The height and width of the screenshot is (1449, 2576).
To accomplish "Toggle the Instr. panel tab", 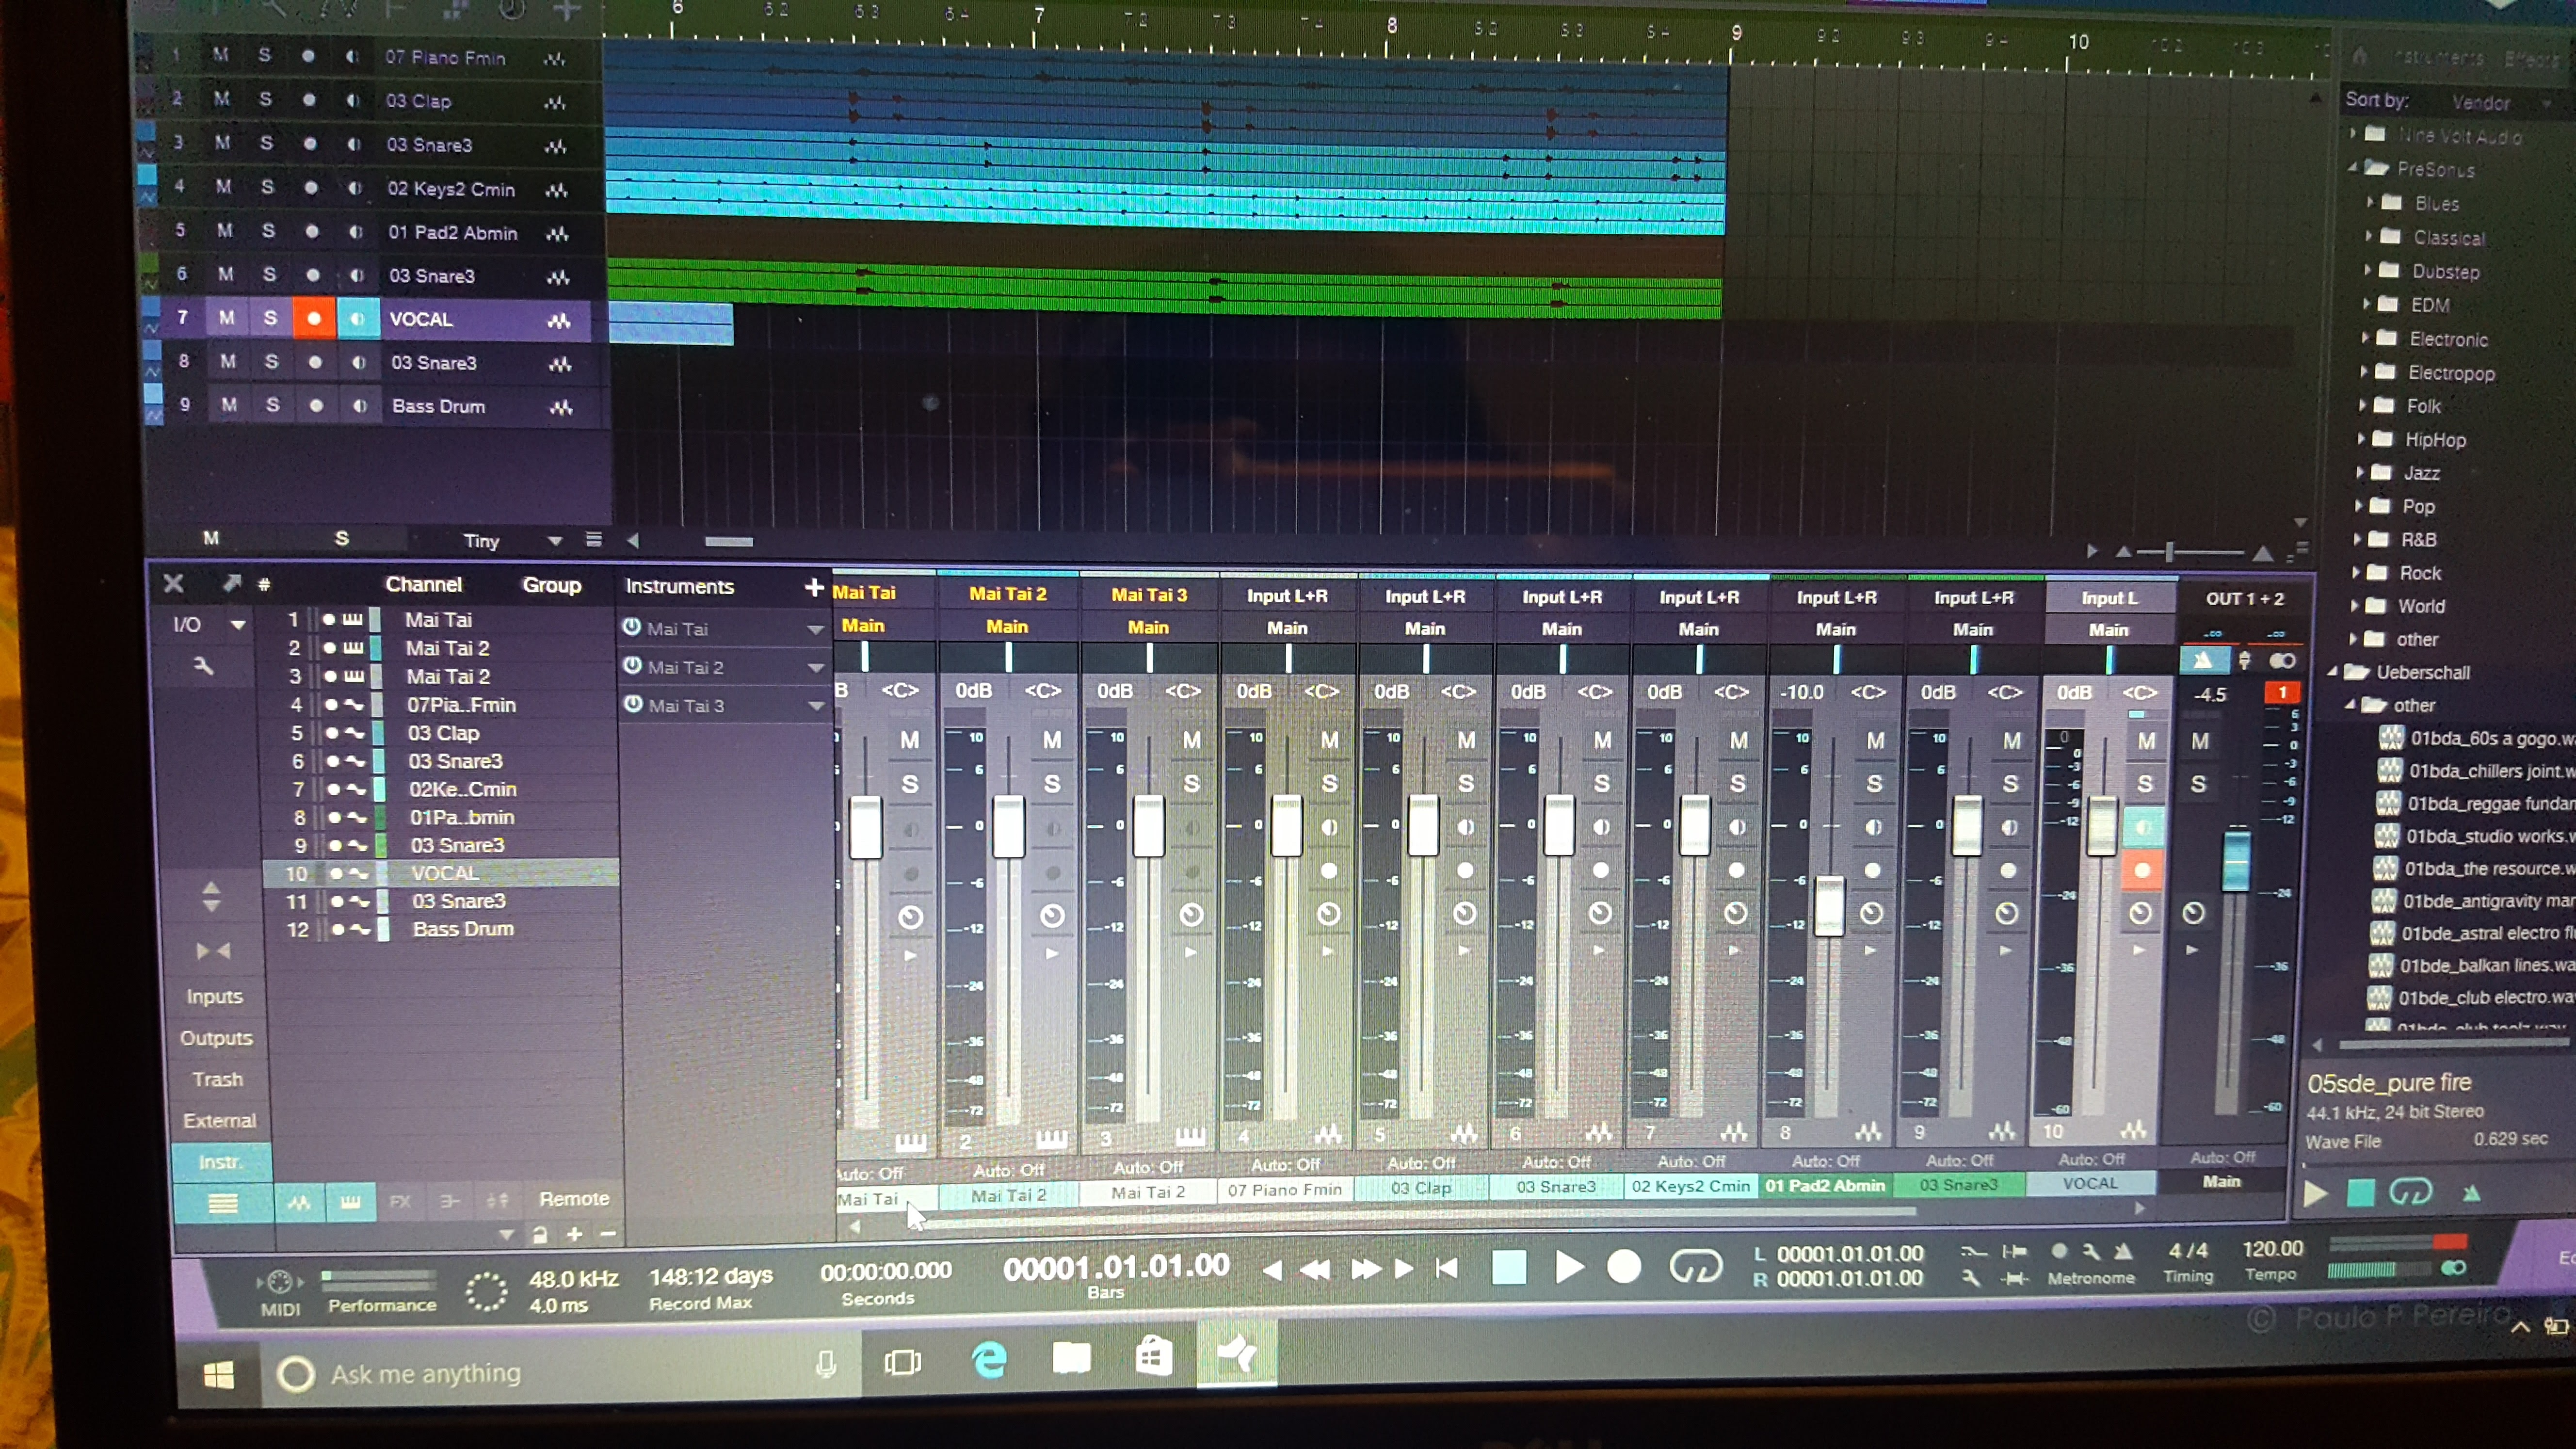I will click(220, 1162).
